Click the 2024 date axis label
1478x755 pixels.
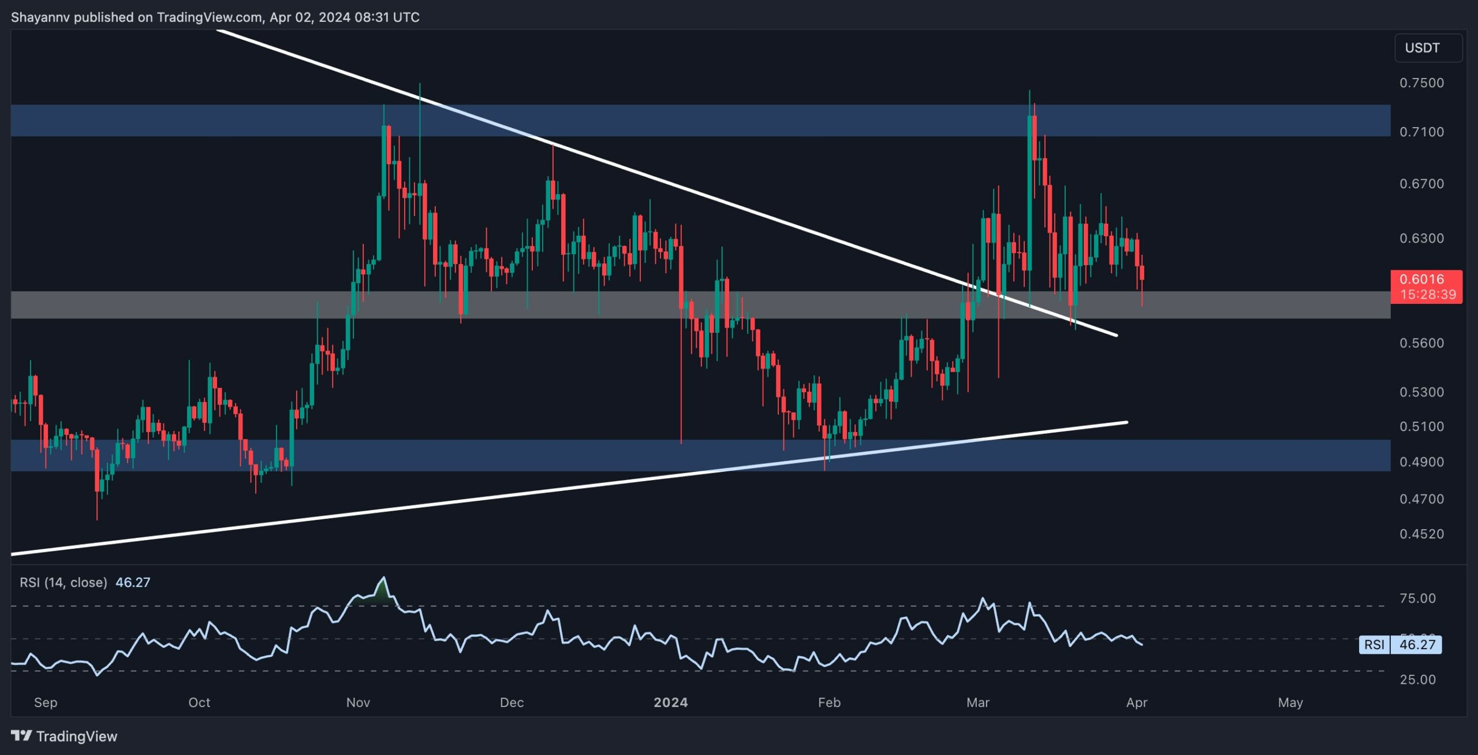click(670, 702)
